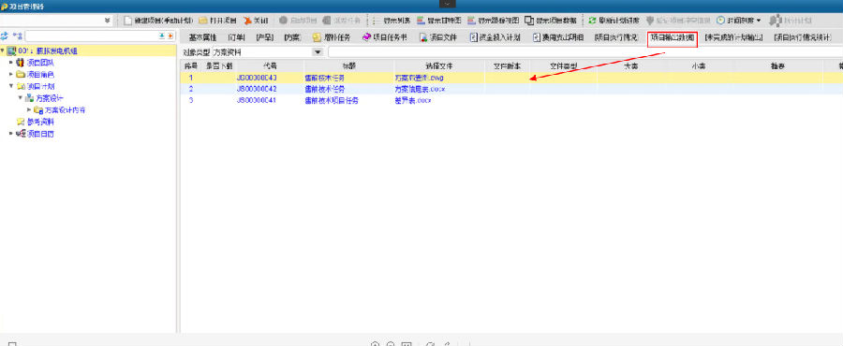Open the 项目任务书 tab
The image size is (843, 346).
coord(385,38)
